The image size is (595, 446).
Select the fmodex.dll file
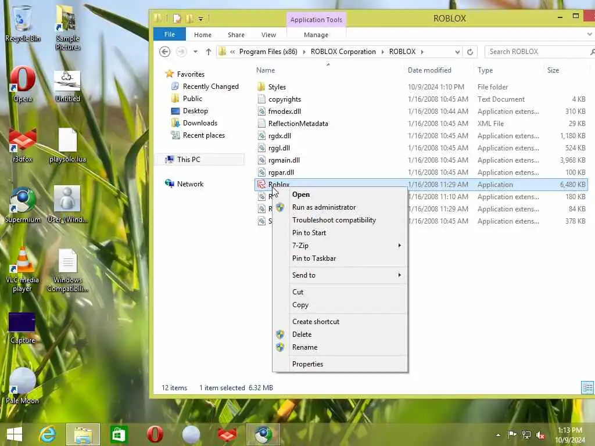[x=284, y=111]
